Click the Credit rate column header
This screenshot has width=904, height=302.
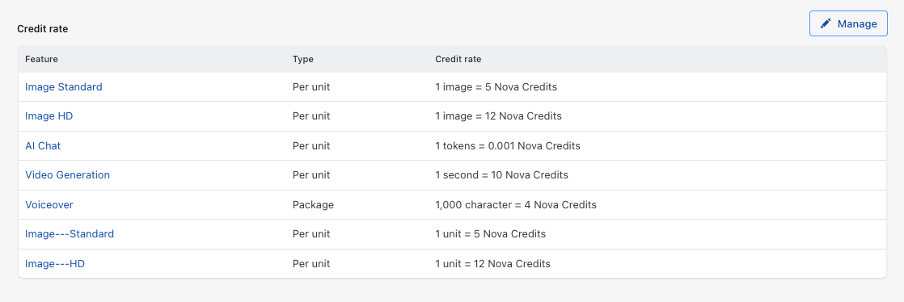[x=458, y=59]
